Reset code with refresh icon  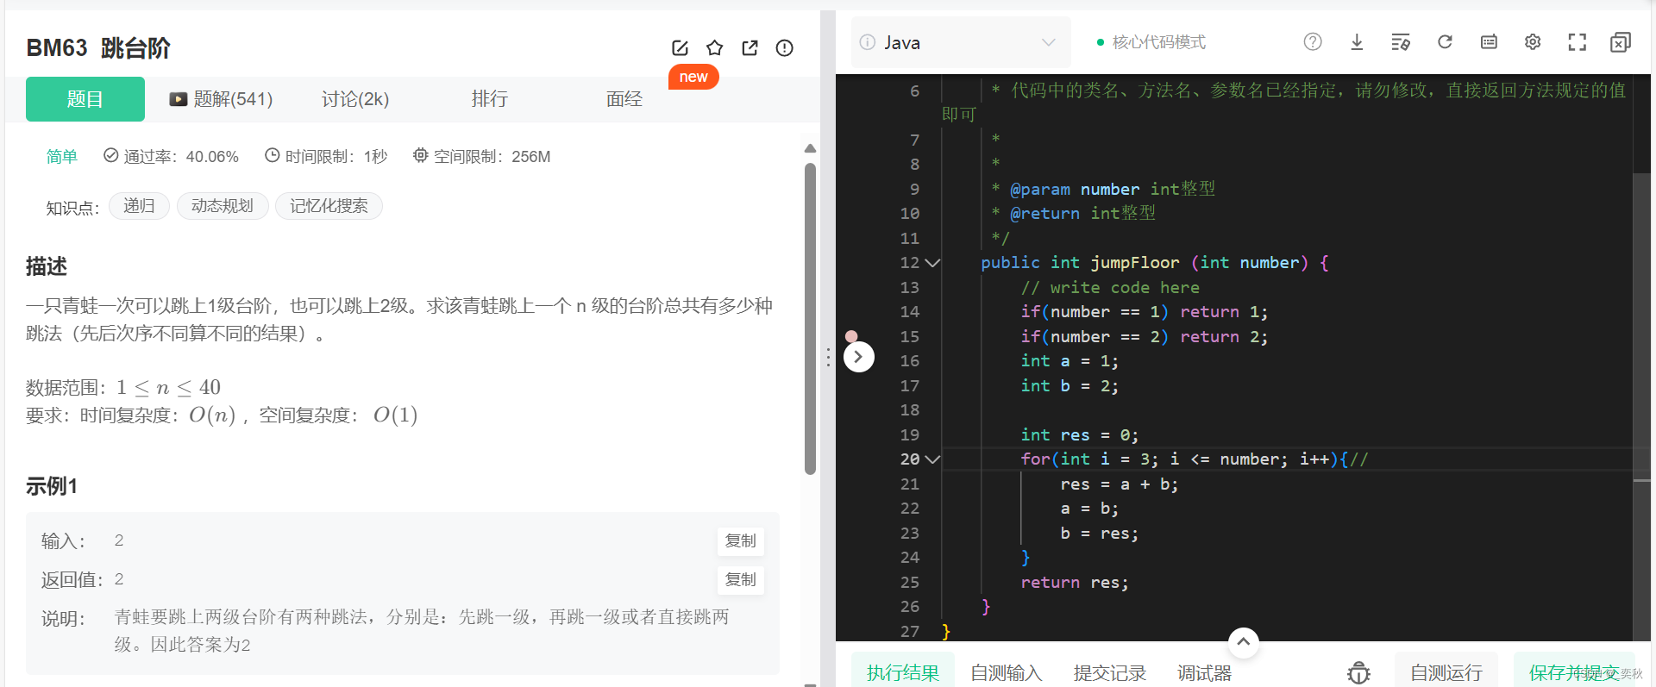tap(1445, 42)
